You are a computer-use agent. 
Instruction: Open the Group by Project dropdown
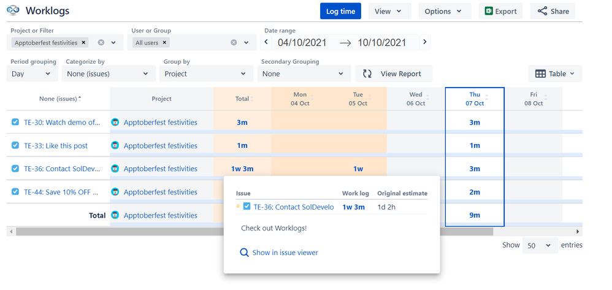[x=205, y=74]
